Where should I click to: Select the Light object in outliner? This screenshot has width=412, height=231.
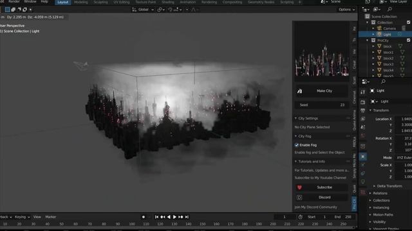click(x=387, y=35)
